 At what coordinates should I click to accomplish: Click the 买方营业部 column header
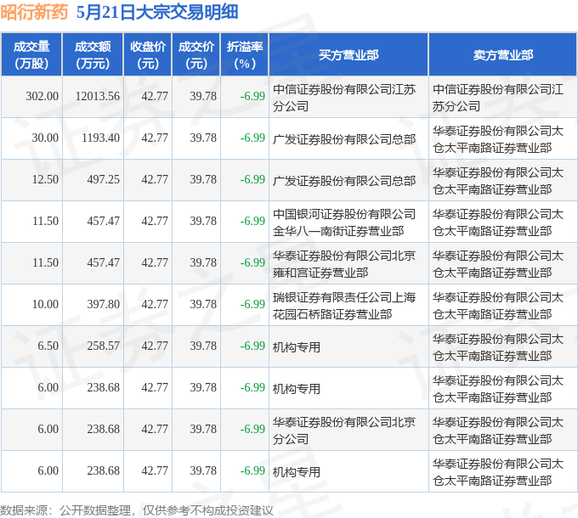pos(348,55)
